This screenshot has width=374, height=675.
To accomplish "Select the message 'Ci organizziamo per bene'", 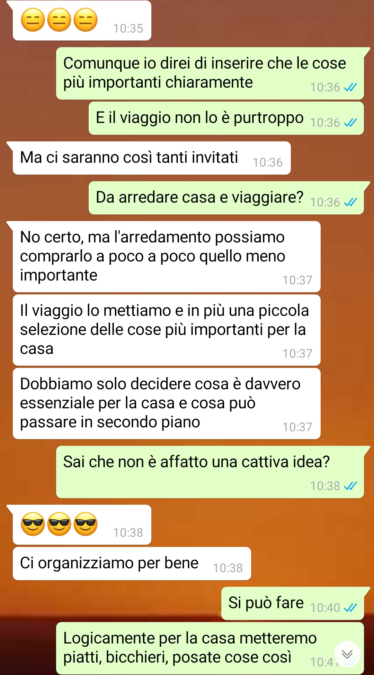I will click(132, 563).
